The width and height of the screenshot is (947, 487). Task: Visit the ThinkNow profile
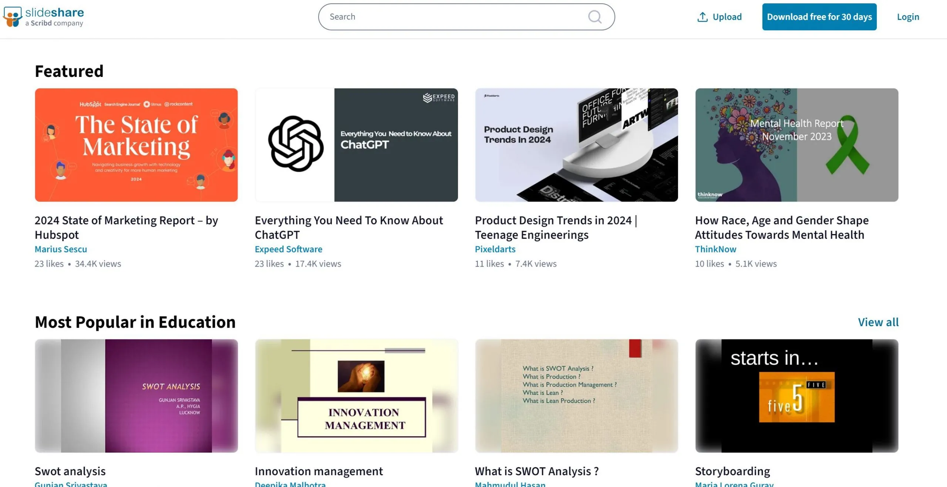tap(715, 249)
